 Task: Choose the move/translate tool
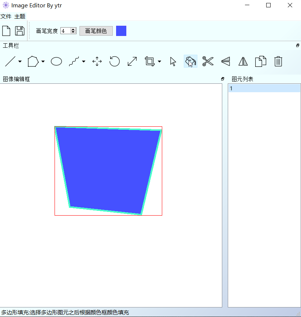pos(97,61)
